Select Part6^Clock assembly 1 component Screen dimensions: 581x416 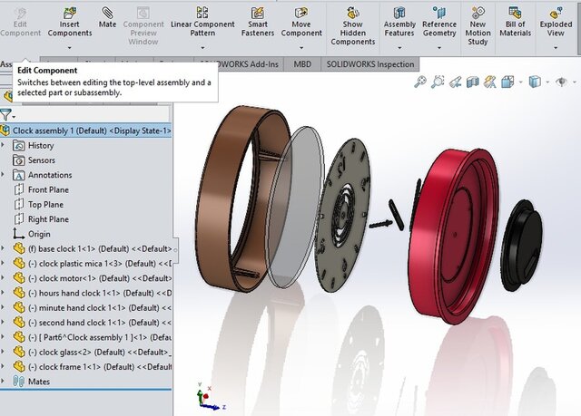click(93, 338)
